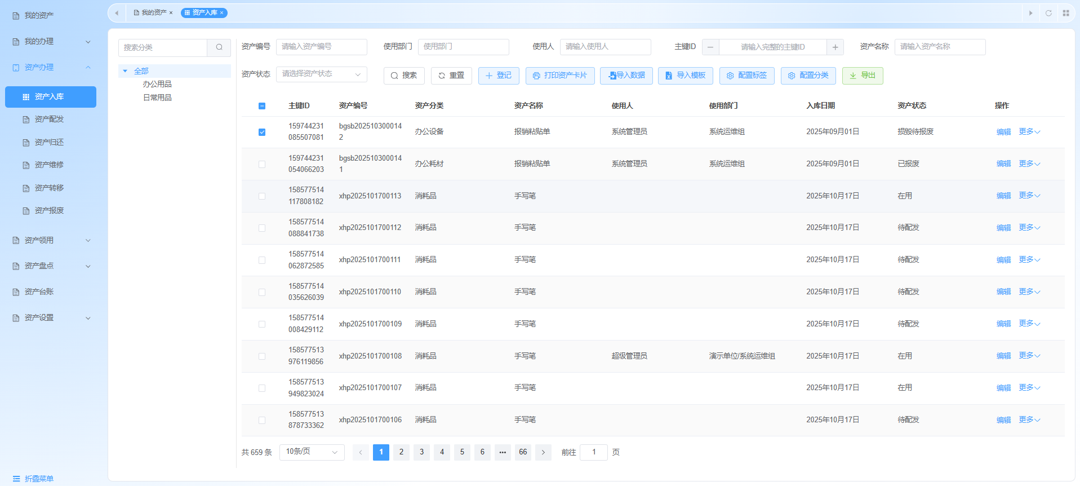Click the 搜索 button
The height and width of the screenshot is (486, 1080).
click(x=404, y=76)
